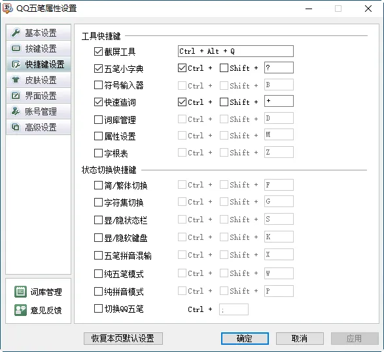This screenshot has width=384, height=352.
Task: Enable the 符号输入器 checkbox
Action: [x=98, y=85]
